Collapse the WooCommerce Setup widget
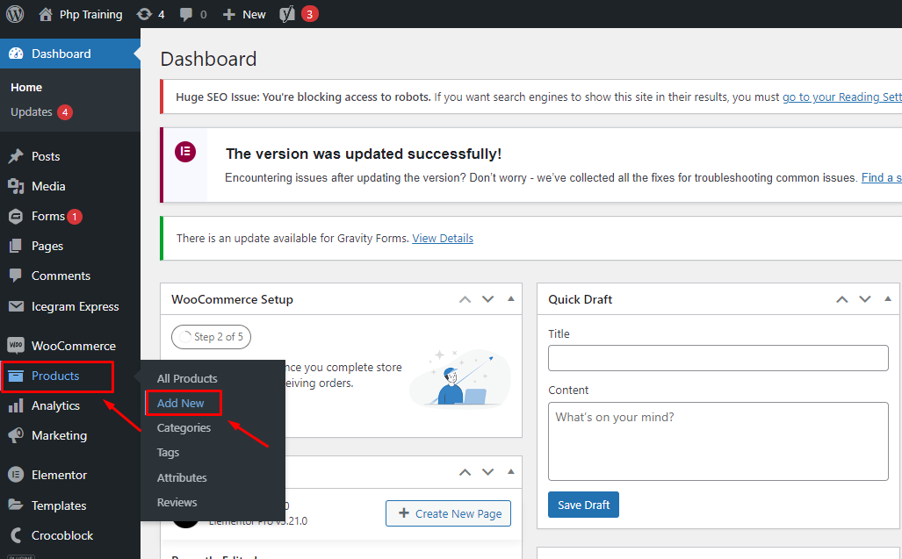Image resolution: width=902 pixels, height=559 pixels. [511, 299]
